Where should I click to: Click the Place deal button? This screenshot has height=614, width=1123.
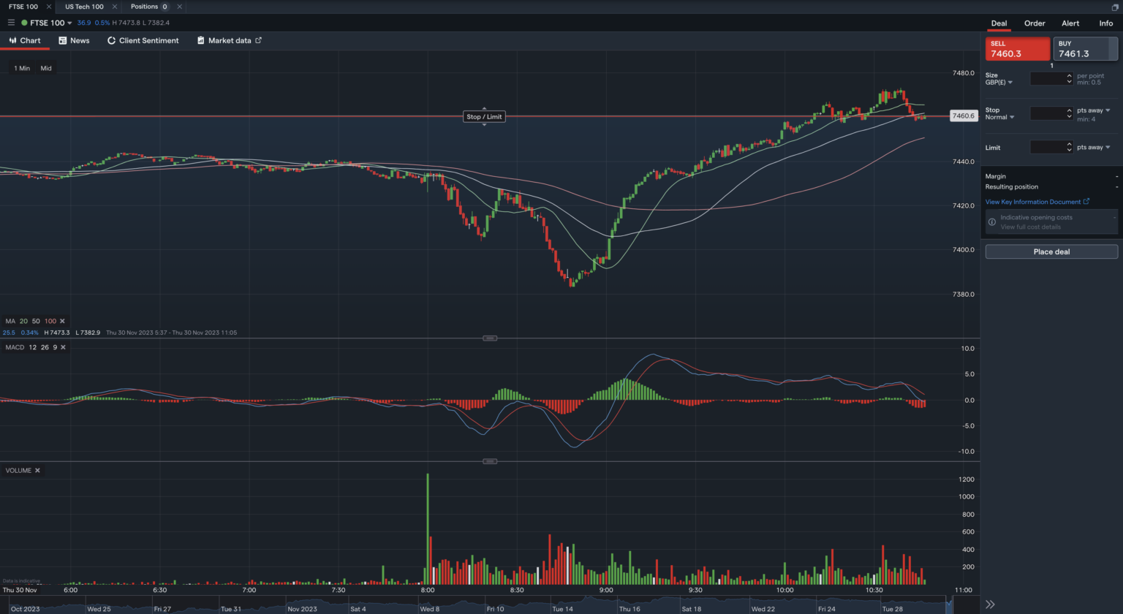[x=1051, y=251]
